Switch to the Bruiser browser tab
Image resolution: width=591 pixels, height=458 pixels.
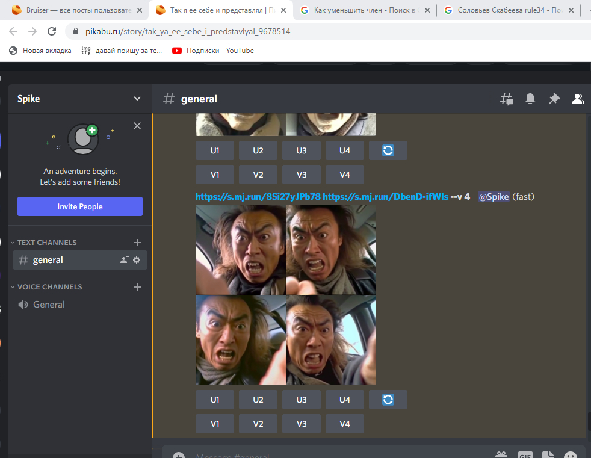(72, 10)
